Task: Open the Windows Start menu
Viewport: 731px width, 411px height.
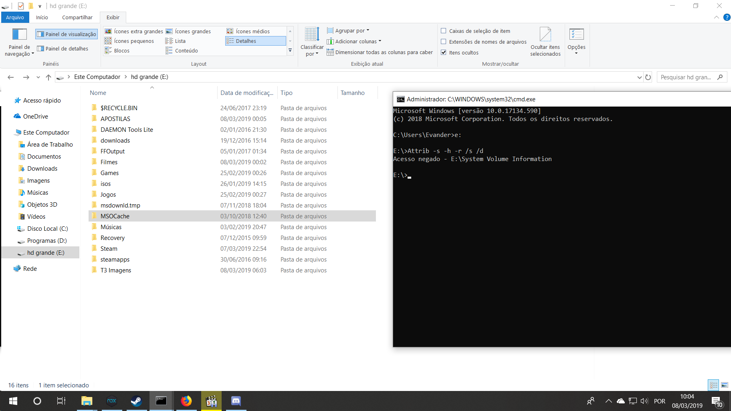Action: [13, 401]
